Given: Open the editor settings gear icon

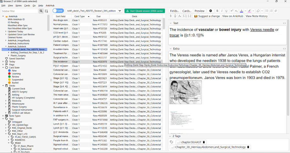Looking at the screenshot, I should click(x=211, y=11).
